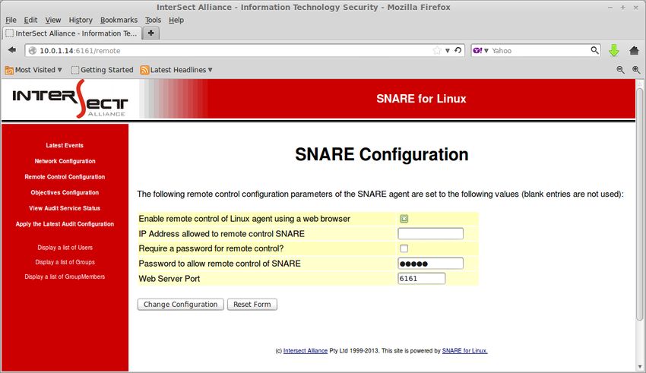Expand the Latest Headlines dropdown

pos(210,70)
